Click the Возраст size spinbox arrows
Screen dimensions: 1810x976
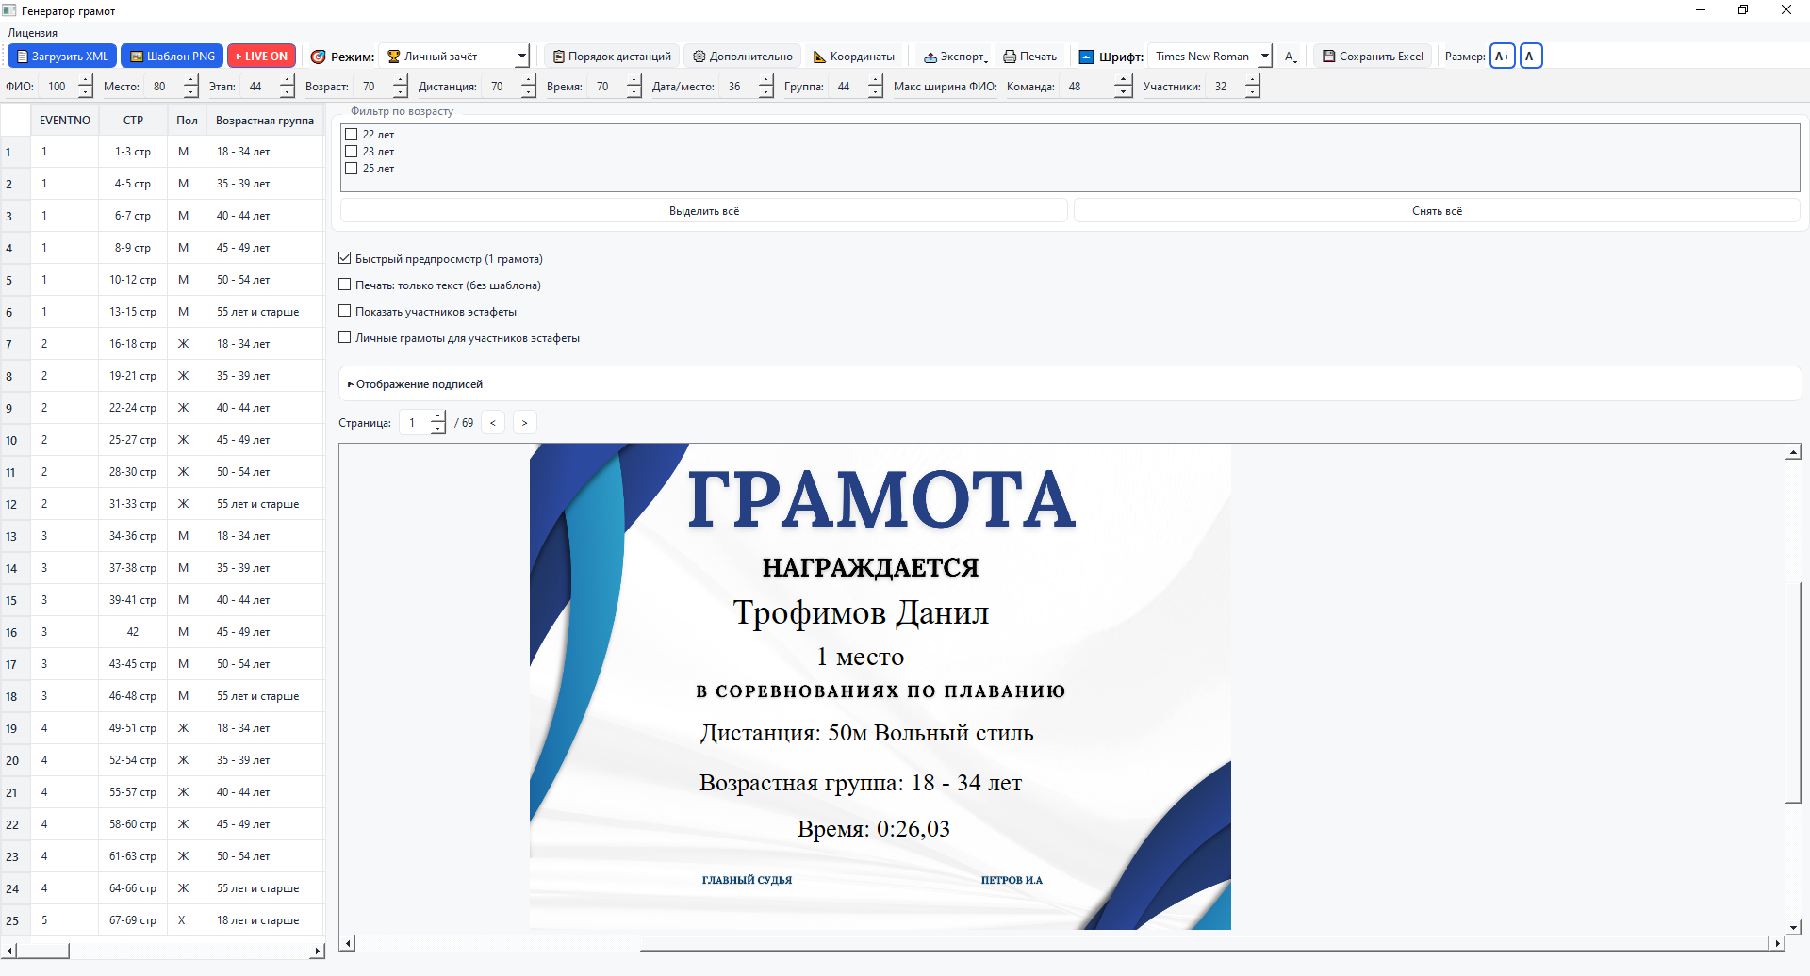[401, 87]
